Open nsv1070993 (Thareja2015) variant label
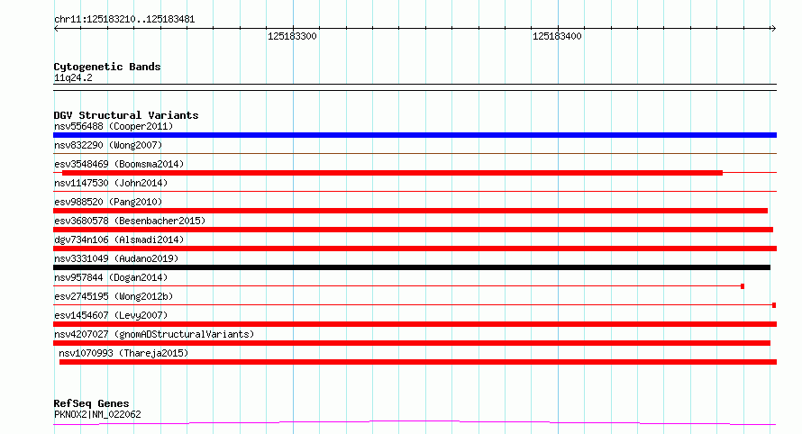The height and width of the screenshot is (434, 802). pos(123,353)
